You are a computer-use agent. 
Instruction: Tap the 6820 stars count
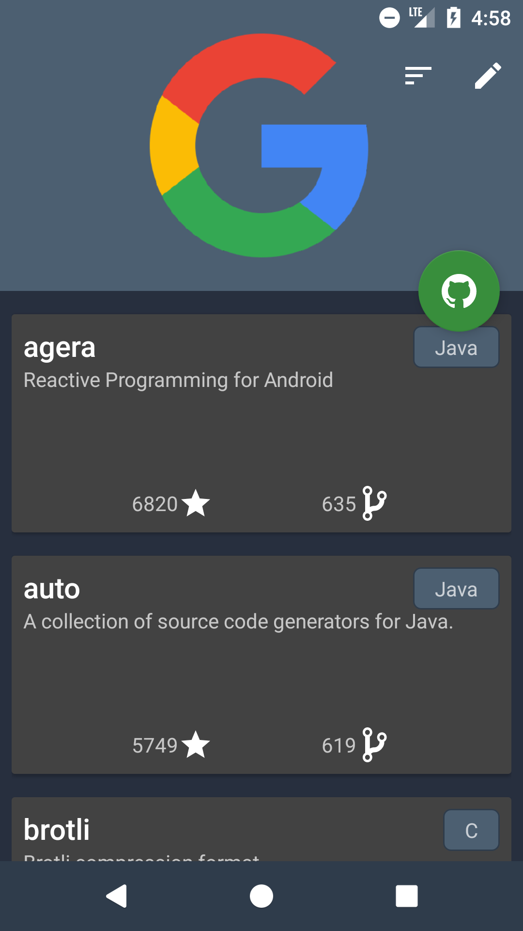155,504
